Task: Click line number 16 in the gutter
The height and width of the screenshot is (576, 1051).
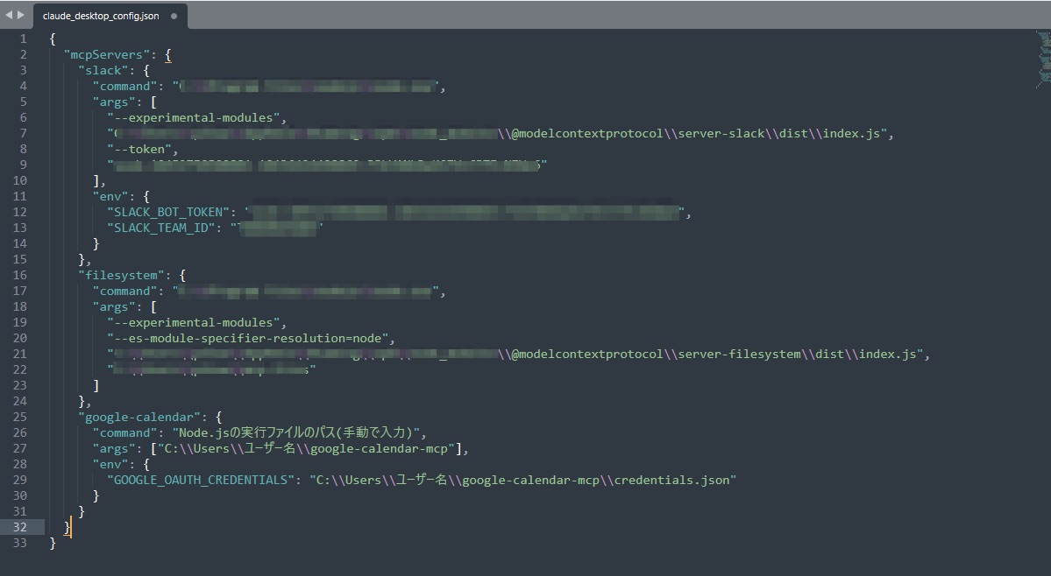Action: [x=20, y=275]
